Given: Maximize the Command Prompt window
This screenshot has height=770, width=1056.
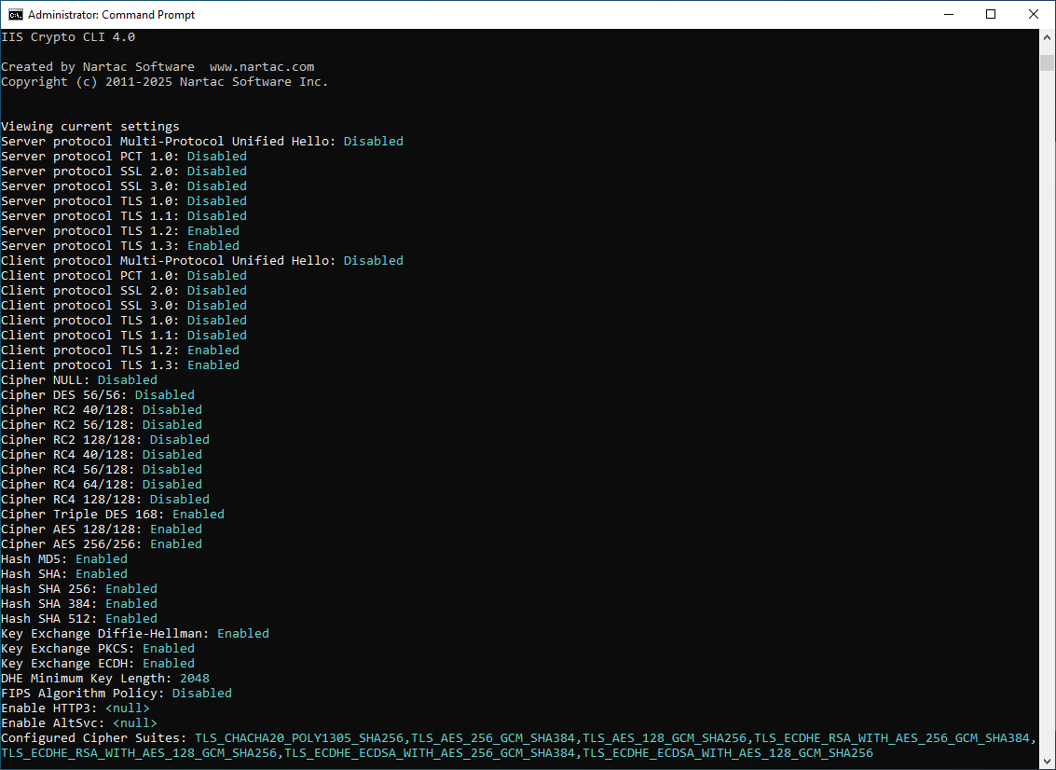Looking at the screenshot, I should pyautogui.click(x=991, y=14).
